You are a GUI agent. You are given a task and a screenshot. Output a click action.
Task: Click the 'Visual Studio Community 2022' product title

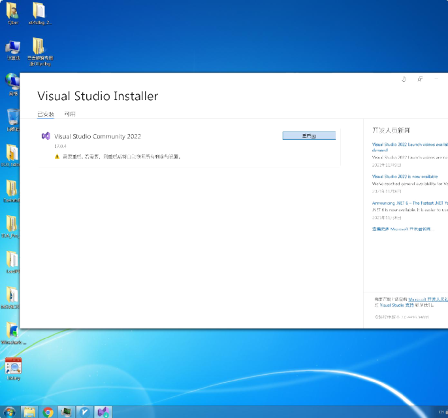[x=97, y=137]
